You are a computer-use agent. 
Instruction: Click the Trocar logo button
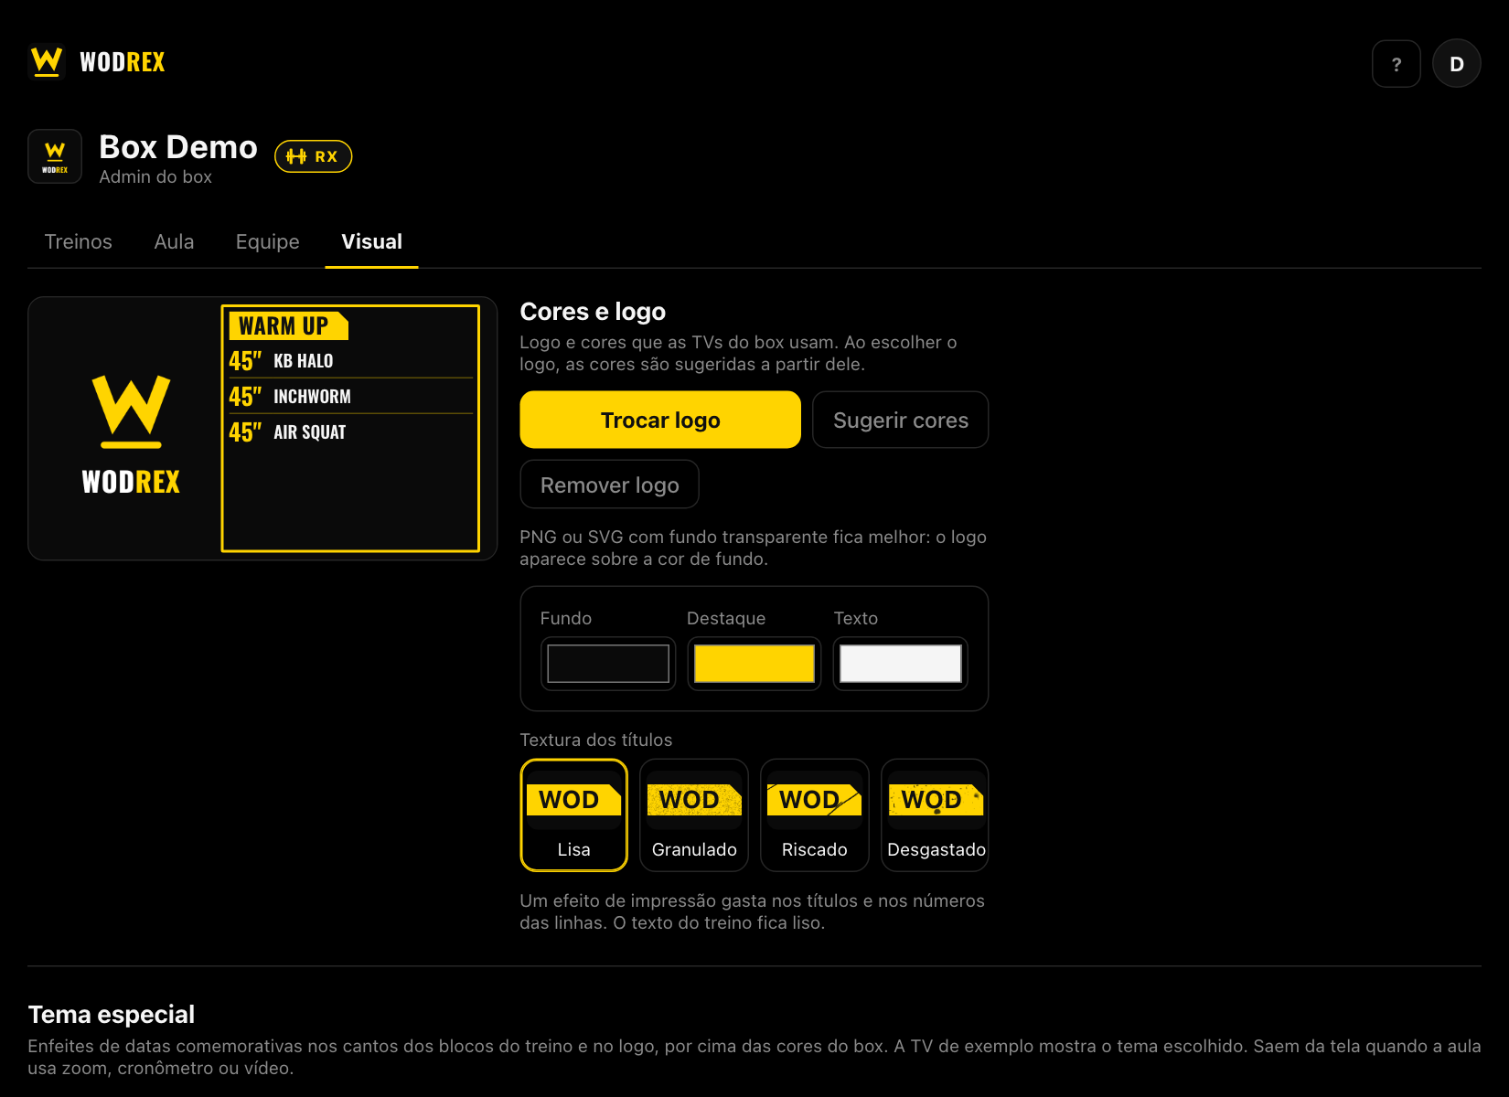pyautogui.click(x=660, y=420)
